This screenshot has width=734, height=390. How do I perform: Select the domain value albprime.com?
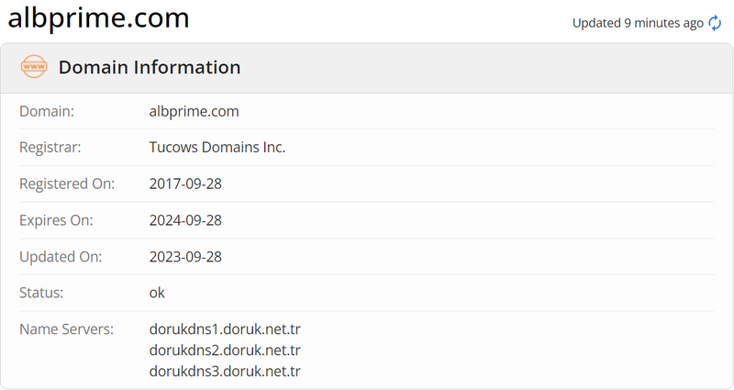click(194, 111)
